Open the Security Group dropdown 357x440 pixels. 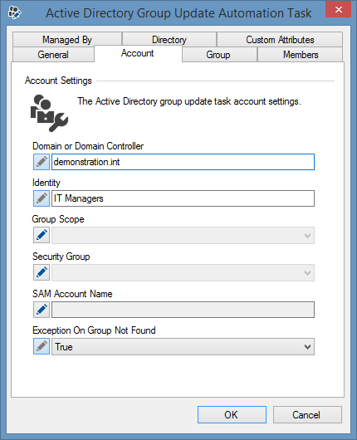coord(183,272)
